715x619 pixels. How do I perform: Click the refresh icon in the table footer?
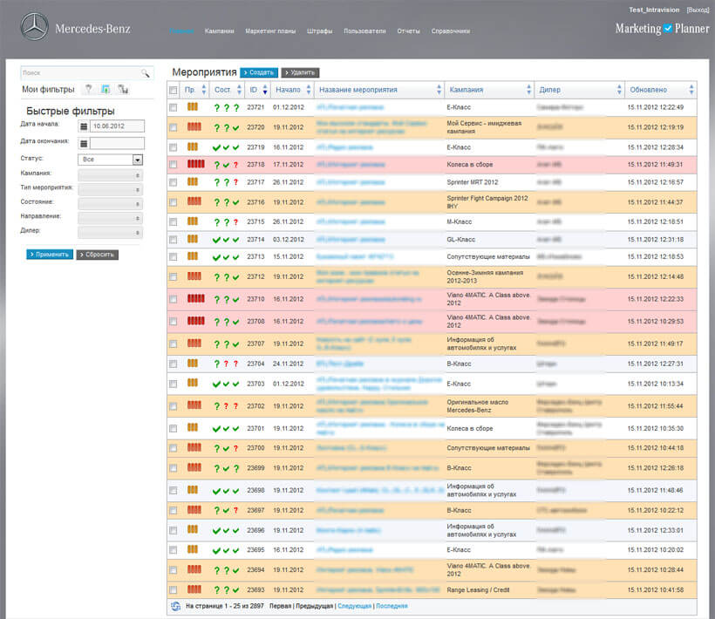tap(175, 606)
